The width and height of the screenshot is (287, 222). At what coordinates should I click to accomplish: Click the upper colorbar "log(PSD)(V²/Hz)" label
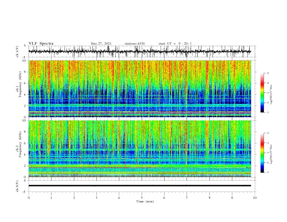click(x=271, y=95)
